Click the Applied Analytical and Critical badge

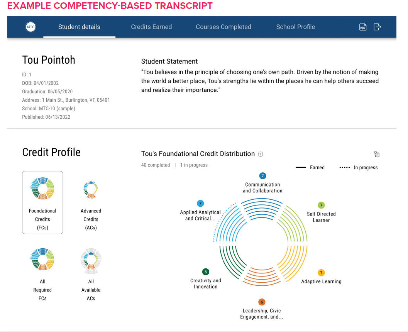200,203
